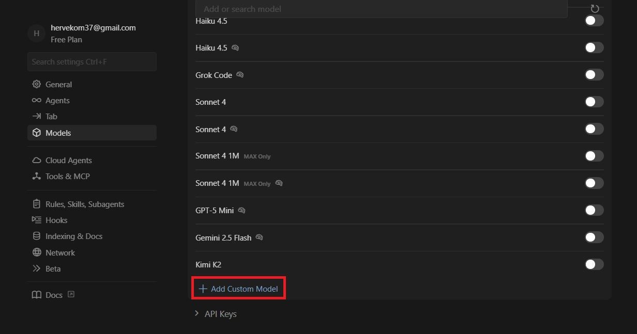This screenshot has height=334, width=637.
Task: Click the plus icon of Add Custom Model
Action: (203, 289)
